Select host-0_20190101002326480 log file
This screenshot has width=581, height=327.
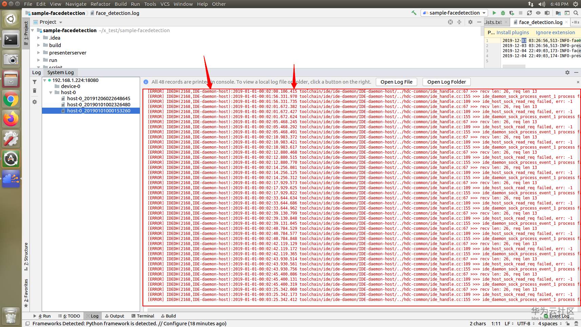click(98, 105)
